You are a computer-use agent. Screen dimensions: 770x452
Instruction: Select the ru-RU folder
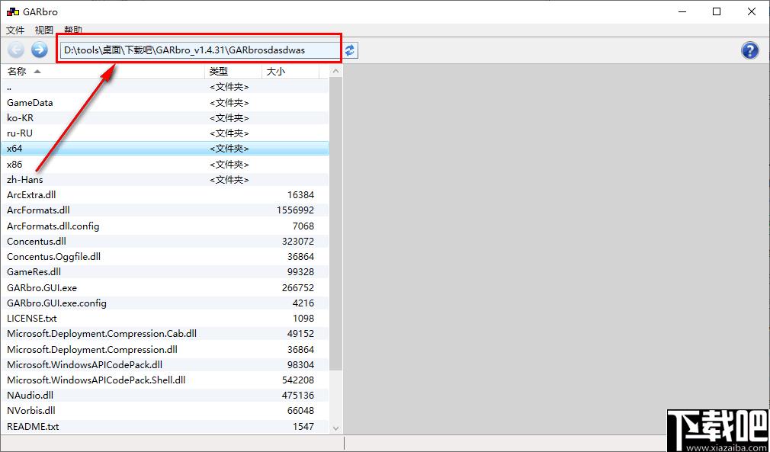(164, 133)
